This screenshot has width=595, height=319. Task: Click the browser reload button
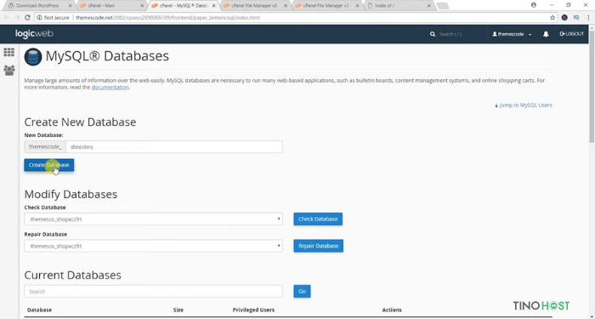tap(27, 18)
